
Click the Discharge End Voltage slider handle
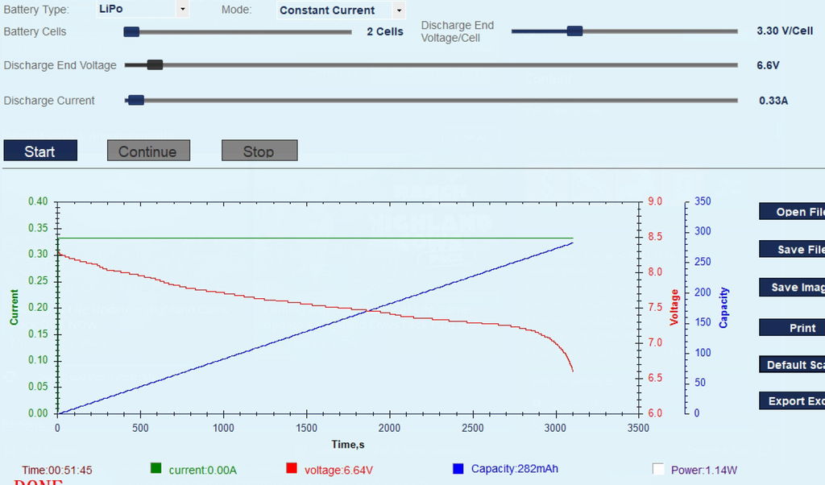pyautogui.click(x=155, y=65)
